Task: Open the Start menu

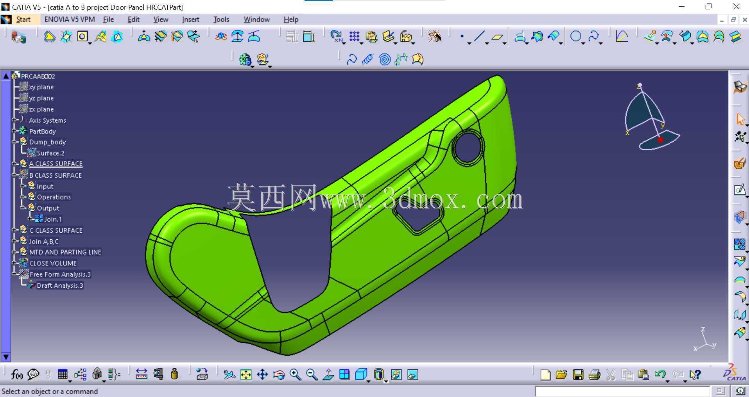Action: point(23,20)
